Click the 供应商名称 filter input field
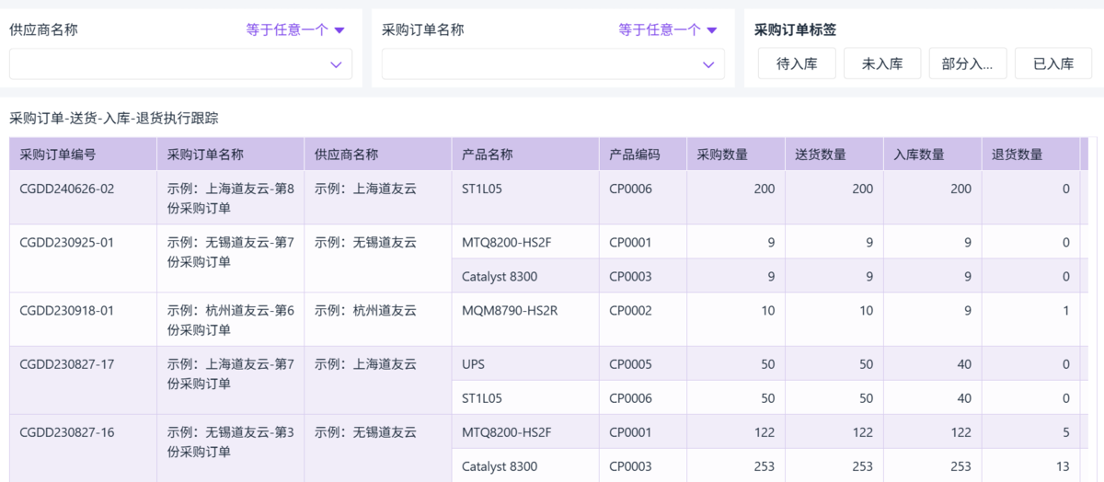This screenshot has height=482, width=1104. click(180, 64)
